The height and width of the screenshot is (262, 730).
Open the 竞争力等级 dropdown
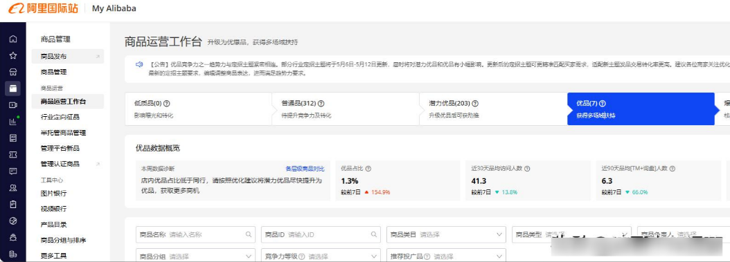pyautogui.click(x=321, y=256)
